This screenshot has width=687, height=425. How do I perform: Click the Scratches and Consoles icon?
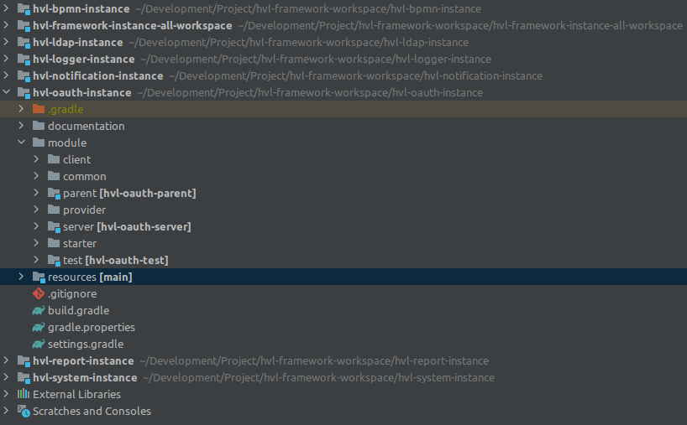(24, 411)
